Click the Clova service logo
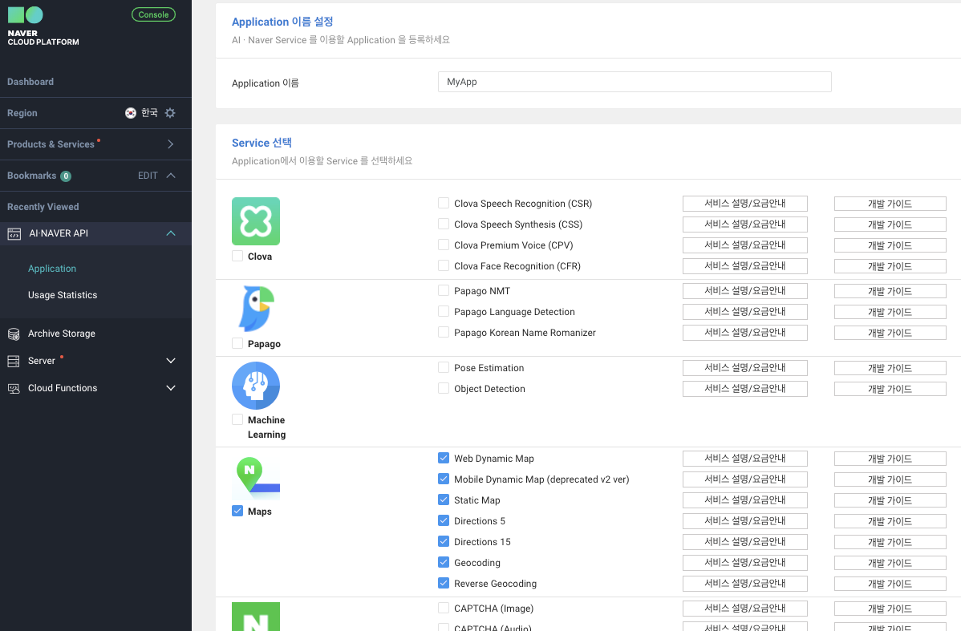 click(256, 221)
